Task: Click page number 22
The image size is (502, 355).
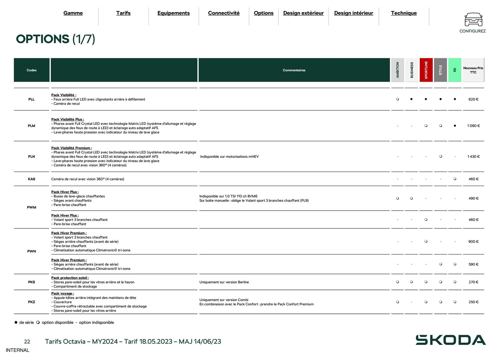Action: tap(27, 342)
